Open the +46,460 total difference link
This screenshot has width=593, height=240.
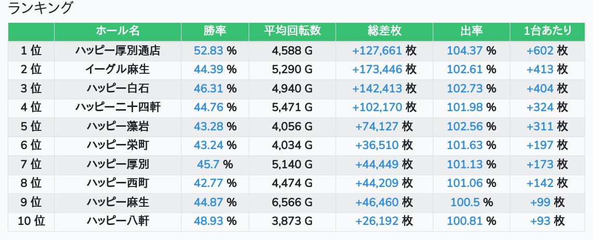(377, 203)
